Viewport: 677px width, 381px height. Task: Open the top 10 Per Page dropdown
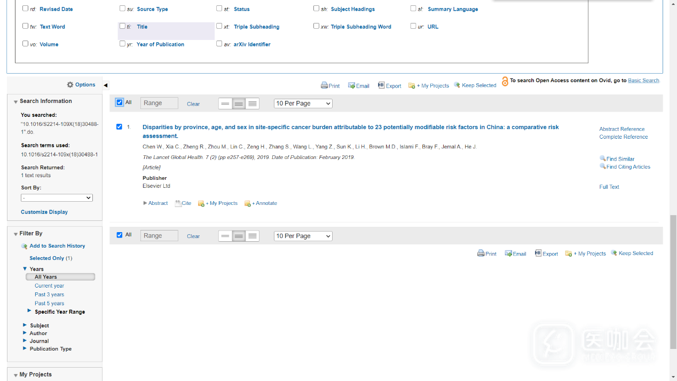pyautogui.click(x=303, y=104)
